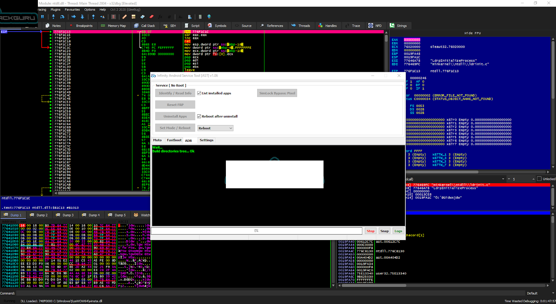Open the Options menu

tap(90, 10)
